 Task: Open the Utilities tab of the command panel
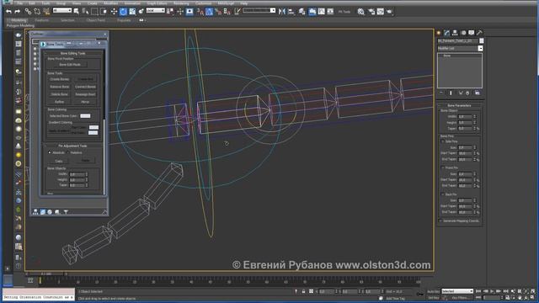click(x=479, y=33)
